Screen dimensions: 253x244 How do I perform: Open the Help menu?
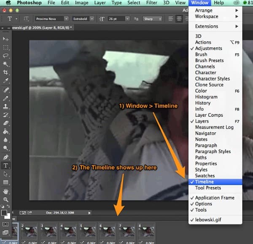click(x=219, y=3)
